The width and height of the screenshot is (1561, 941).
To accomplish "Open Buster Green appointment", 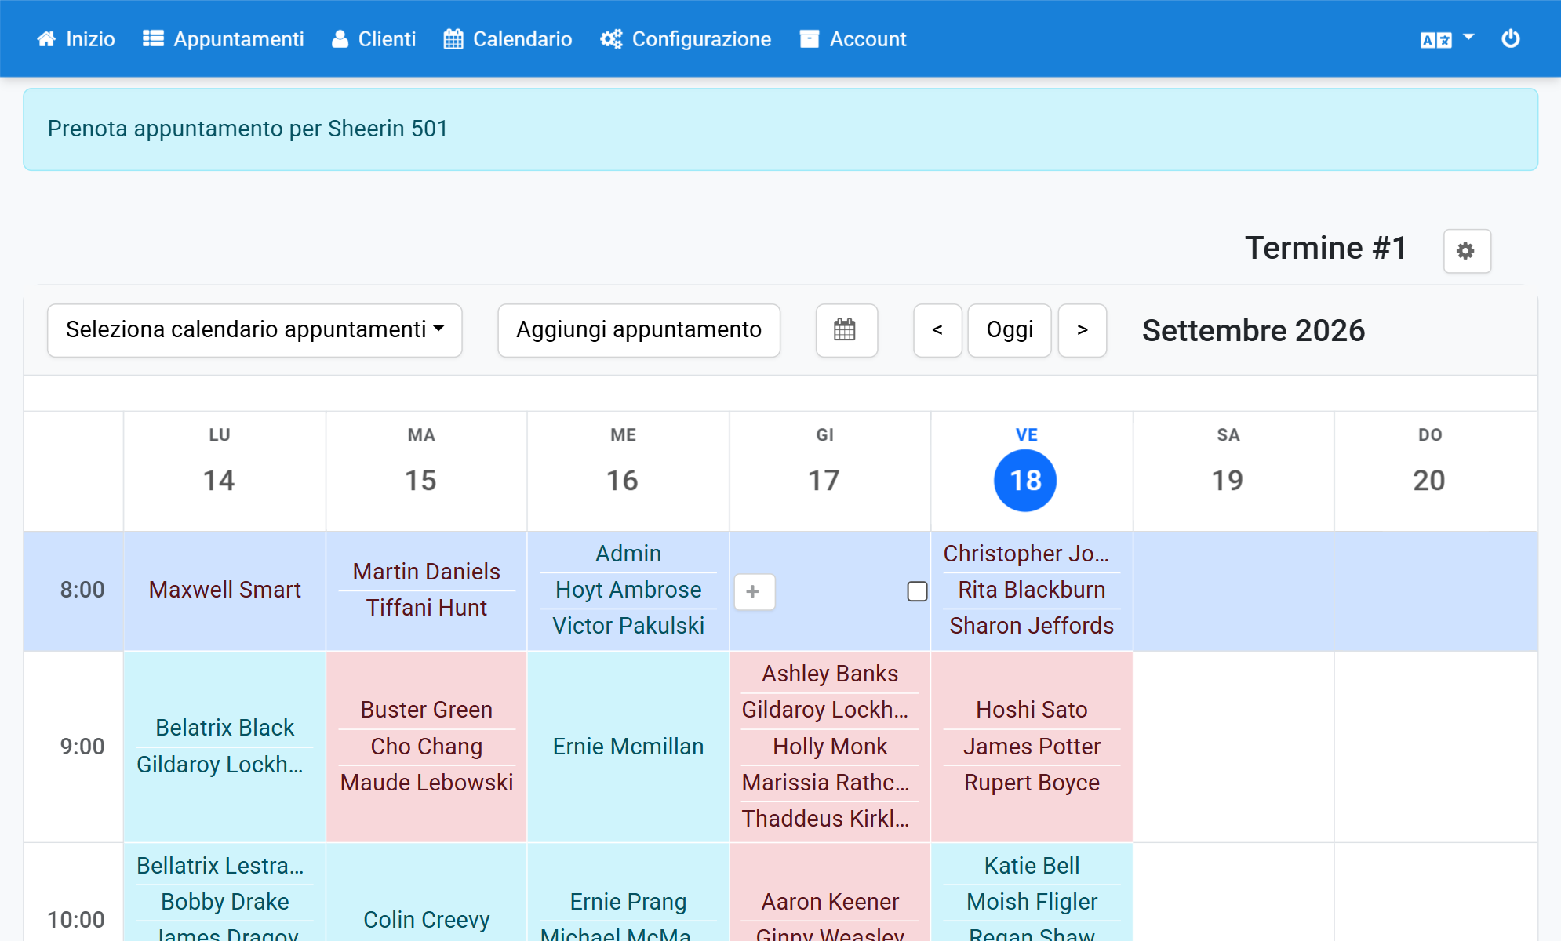I will click(427, 710).
